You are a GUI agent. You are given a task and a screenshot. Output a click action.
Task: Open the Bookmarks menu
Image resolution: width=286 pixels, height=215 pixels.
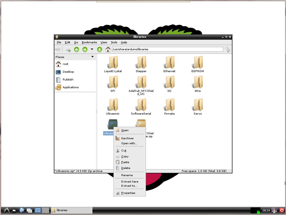(89, 42)
